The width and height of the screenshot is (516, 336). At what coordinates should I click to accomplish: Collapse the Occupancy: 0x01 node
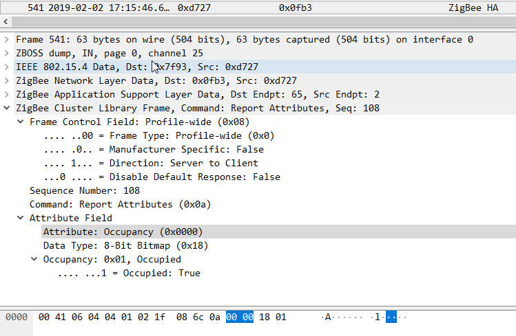pyautogui.click(x=34, y=259)
